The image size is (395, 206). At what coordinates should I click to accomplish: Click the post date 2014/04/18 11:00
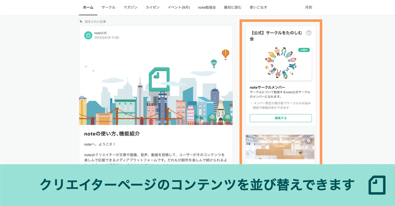click(x=106, y=38)
